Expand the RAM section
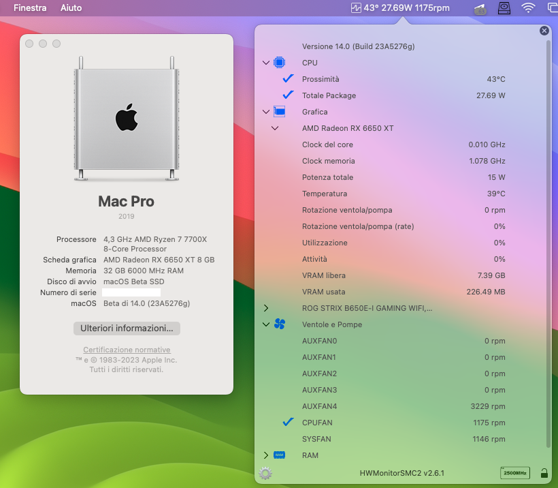 (x=266, y=455)
